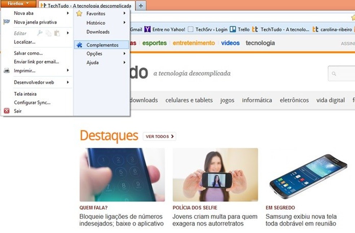Open the esportes navigation link
The image size is (355, 233).
(154, 43)
